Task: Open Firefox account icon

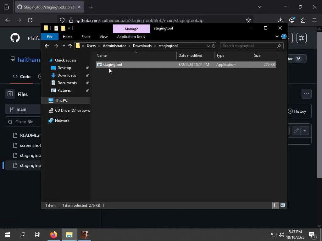Action: [x=291, y=20]
